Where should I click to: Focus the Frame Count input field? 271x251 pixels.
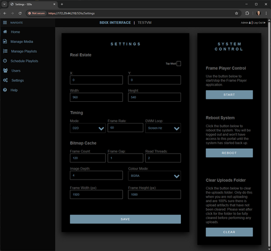click(88, 158)
